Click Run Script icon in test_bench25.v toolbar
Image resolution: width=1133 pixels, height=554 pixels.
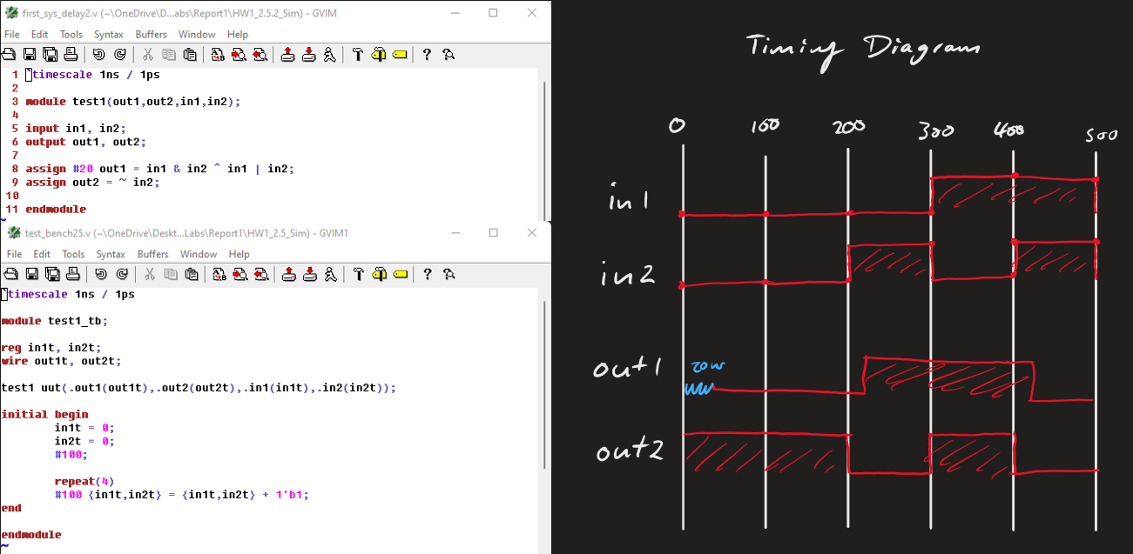tap(329, 275)
